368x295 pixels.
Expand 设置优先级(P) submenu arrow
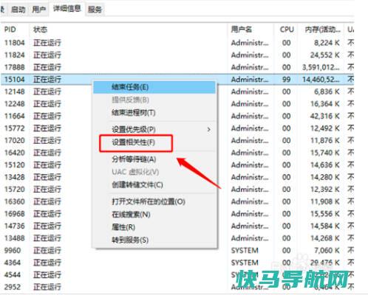pos(209,129)
